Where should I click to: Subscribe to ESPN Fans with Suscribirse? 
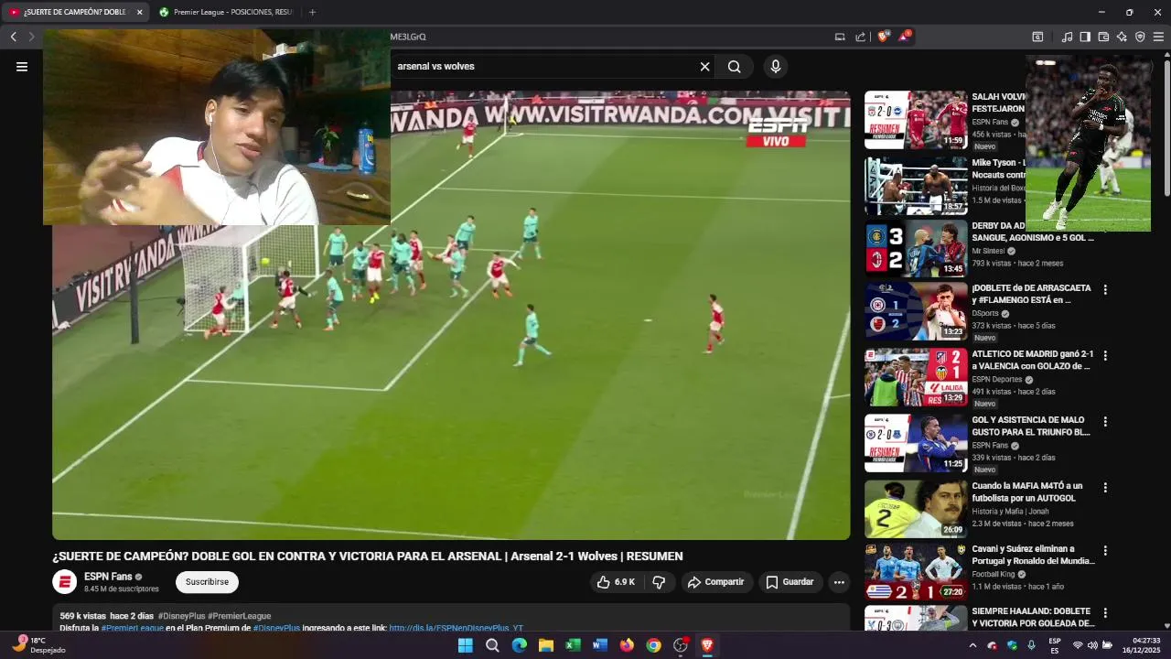point(208,582)
